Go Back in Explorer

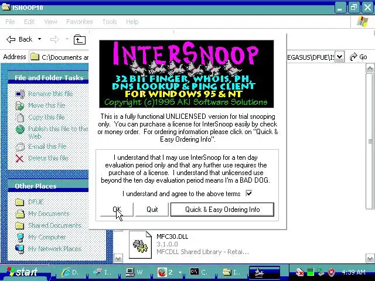[x=19, y=39]
